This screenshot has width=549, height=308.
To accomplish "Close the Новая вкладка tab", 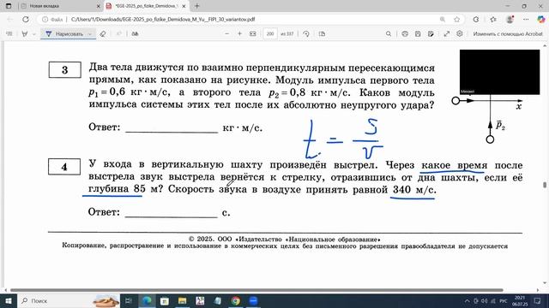I will pos(98,6).
